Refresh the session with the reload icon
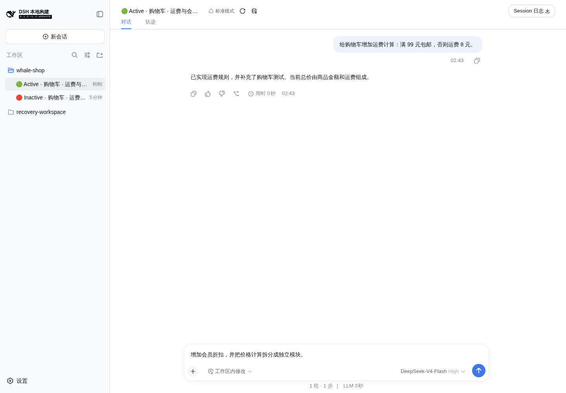566x393 pixels. coord(243,11)
